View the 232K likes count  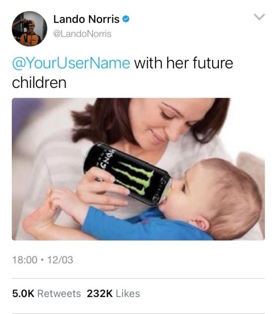point(100,294)
